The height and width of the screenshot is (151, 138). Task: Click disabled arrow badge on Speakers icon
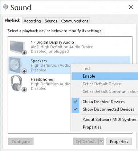[x=24, y=71]
